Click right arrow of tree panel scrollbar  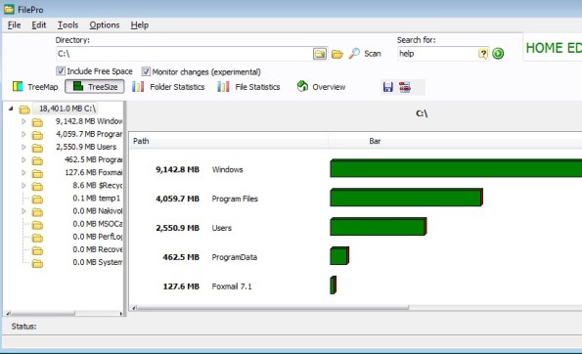(120, 314)
